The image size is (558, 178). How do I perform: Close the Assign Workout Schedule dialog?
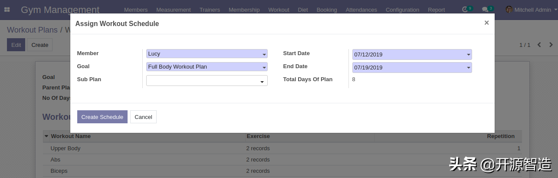tap(486, 23)
